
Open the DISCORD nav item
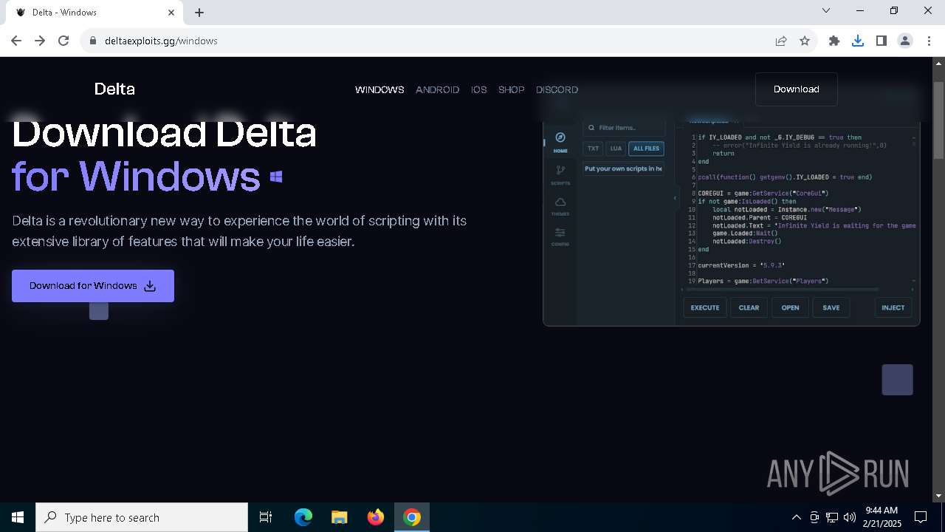557,89
